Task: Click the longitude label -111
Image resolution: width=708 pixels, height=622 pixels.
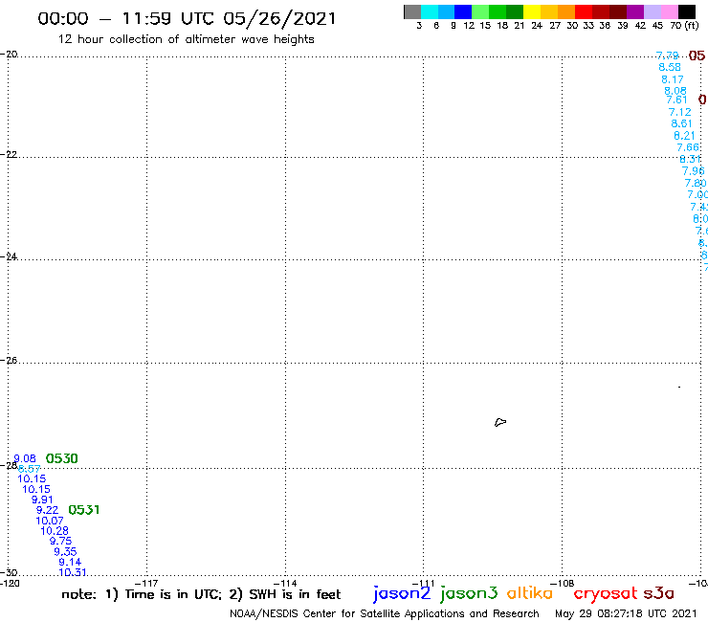Action: click(423, 583)
